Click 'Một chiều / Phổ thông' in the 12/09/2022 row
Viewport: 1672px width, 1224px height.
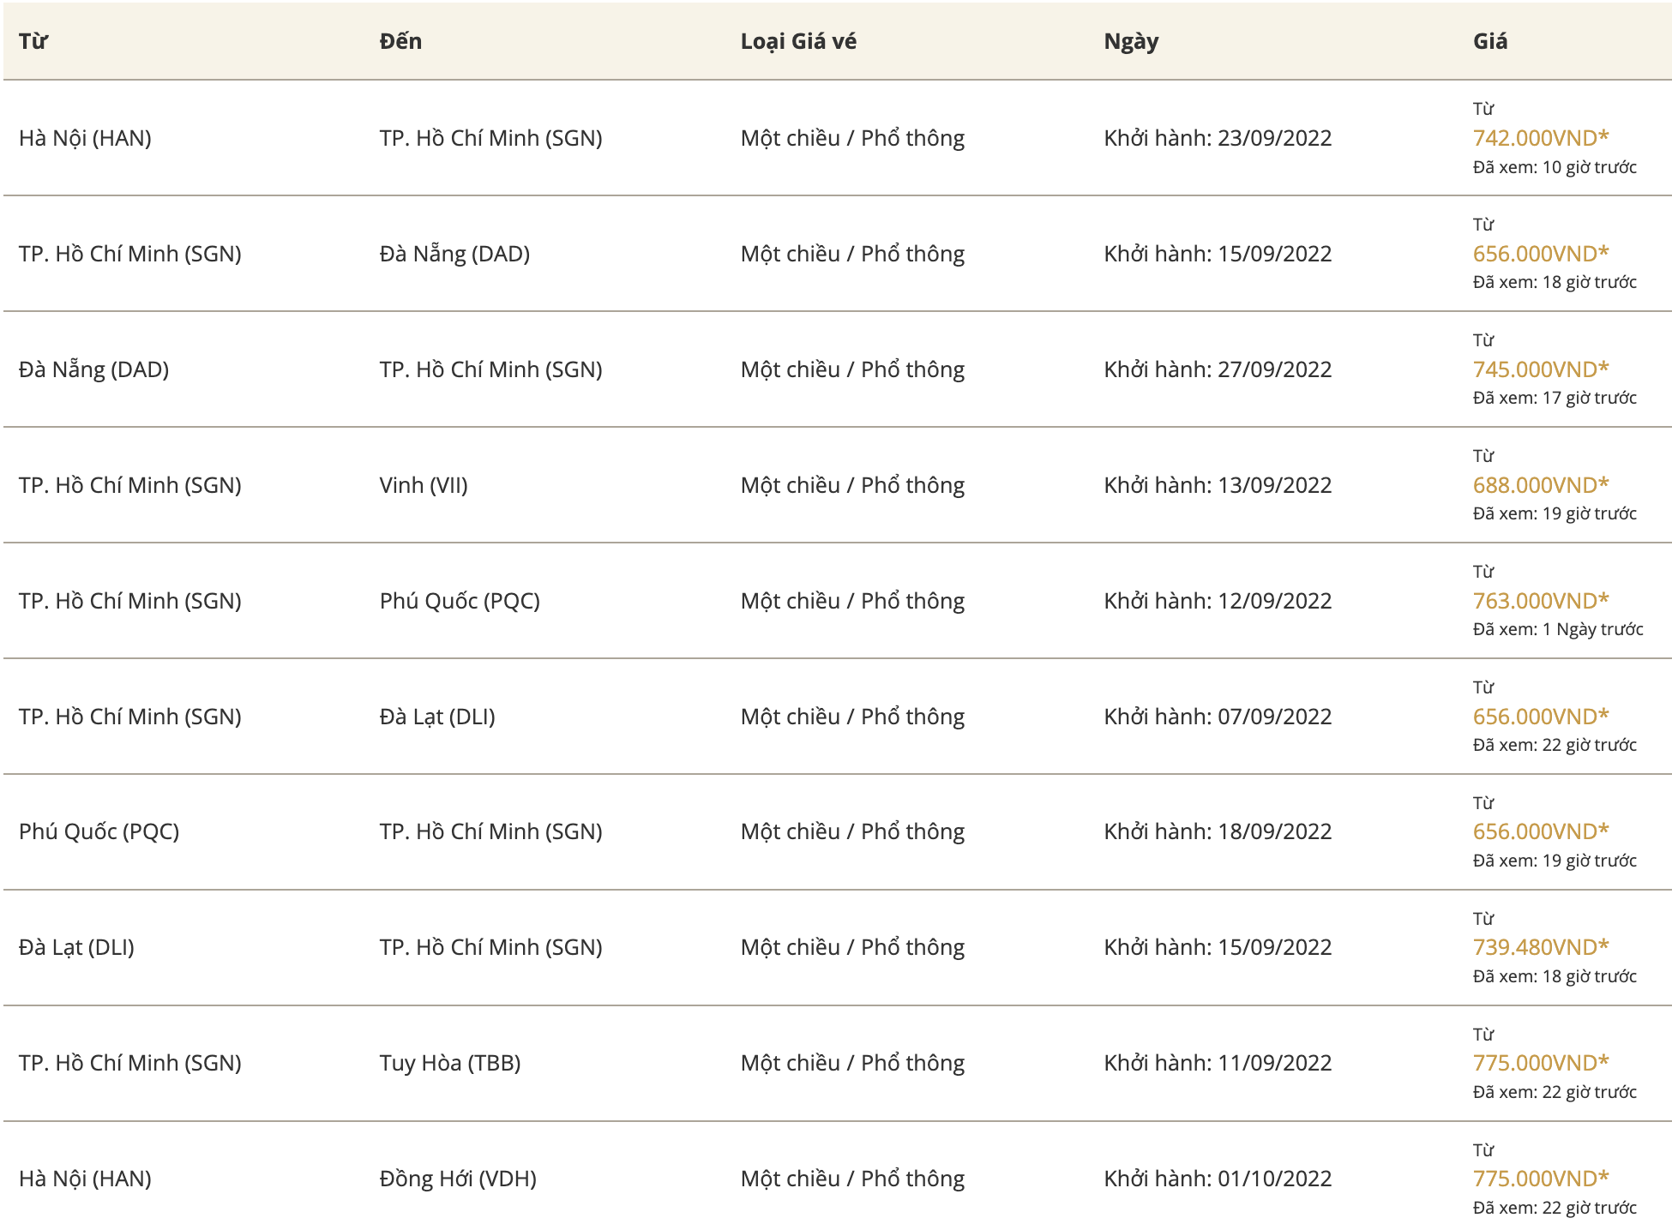(852, 601)
